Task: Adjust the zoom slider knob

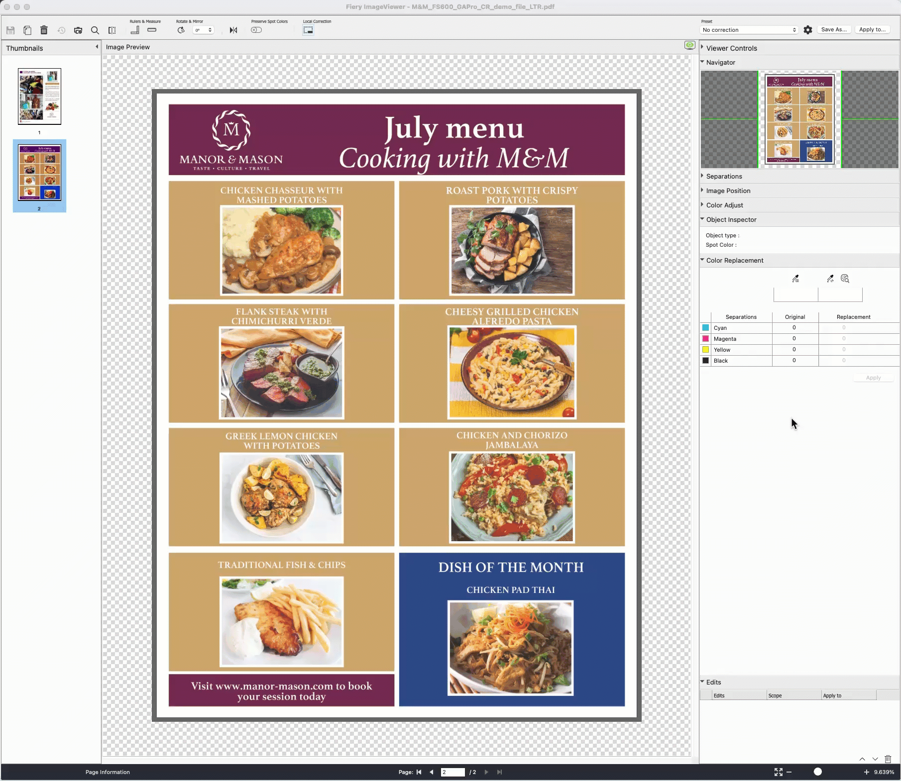Action: pos(818,772)
